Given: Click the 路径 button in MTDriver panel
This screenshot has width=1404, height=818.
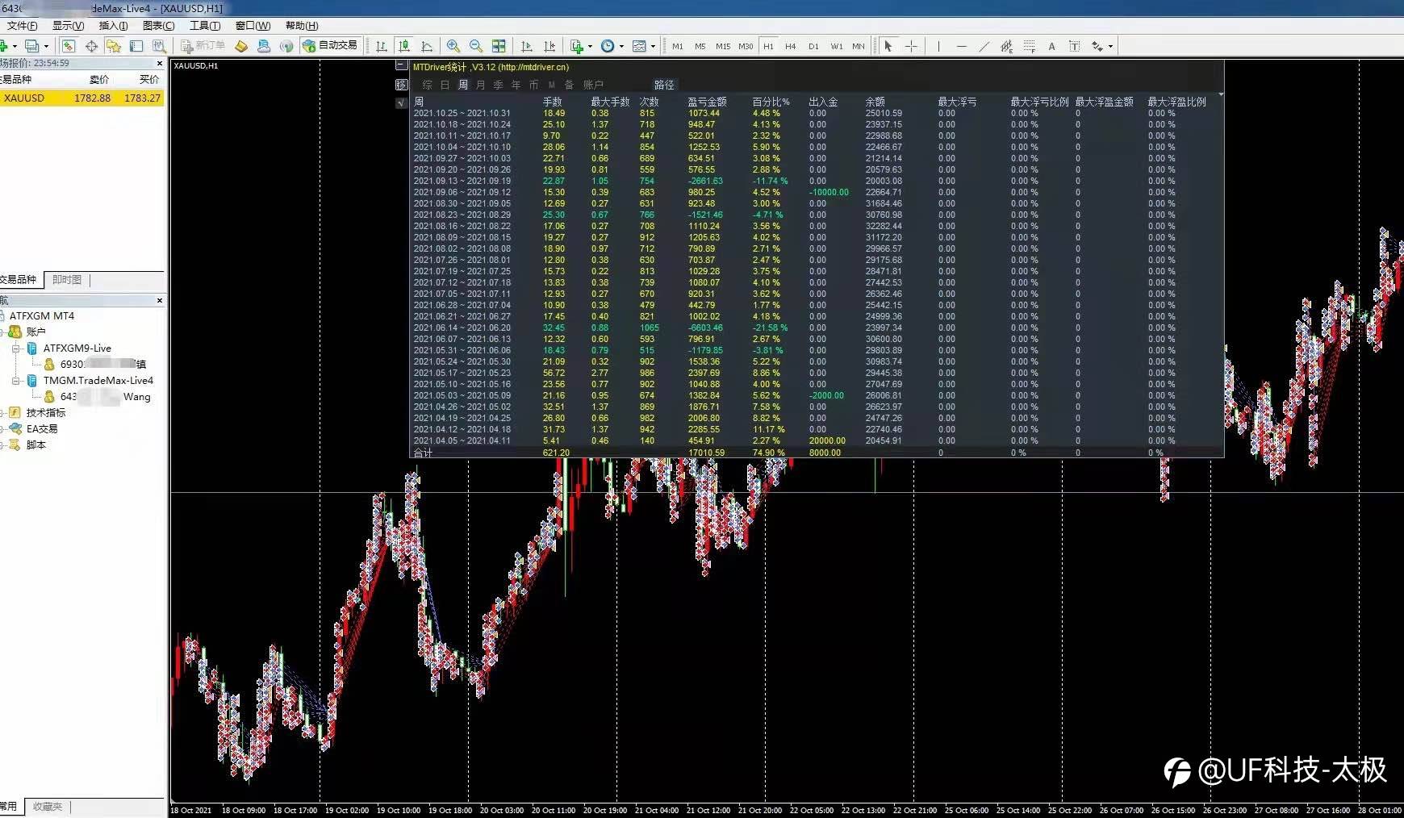Looking at the screenshot, I should pos(664,85).
